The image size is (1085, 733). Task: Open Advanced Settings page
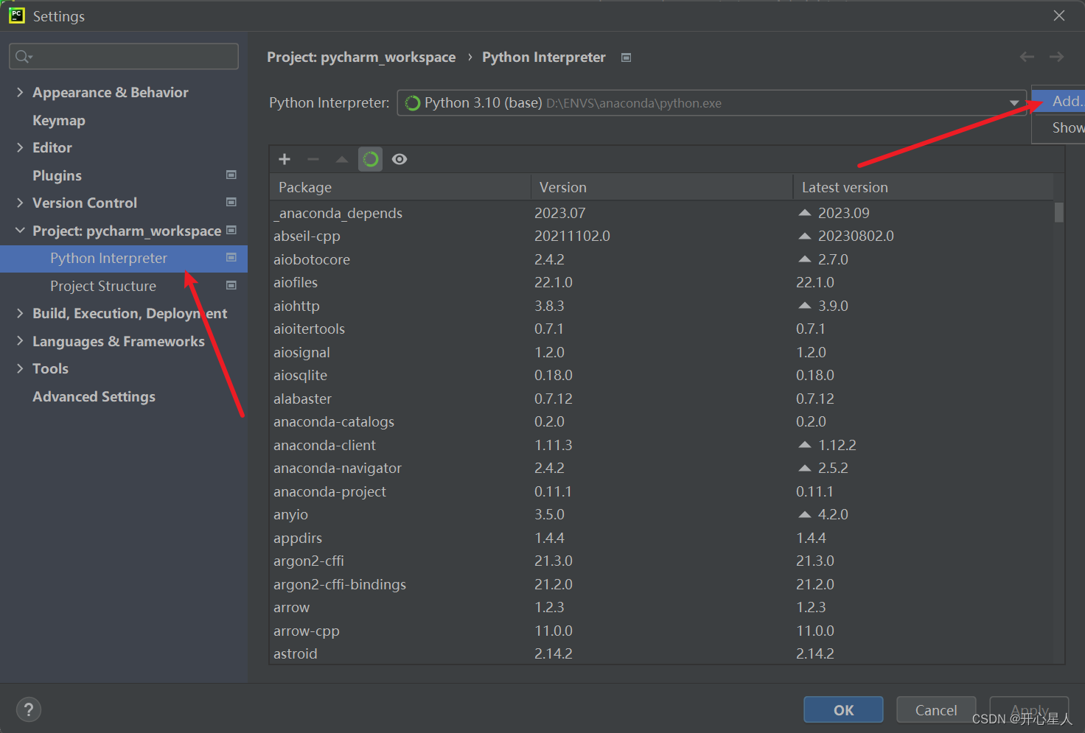point(94,396)
